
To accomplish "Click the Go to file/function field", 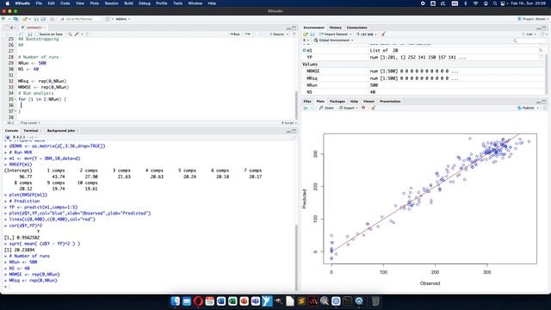I will 79,19.
